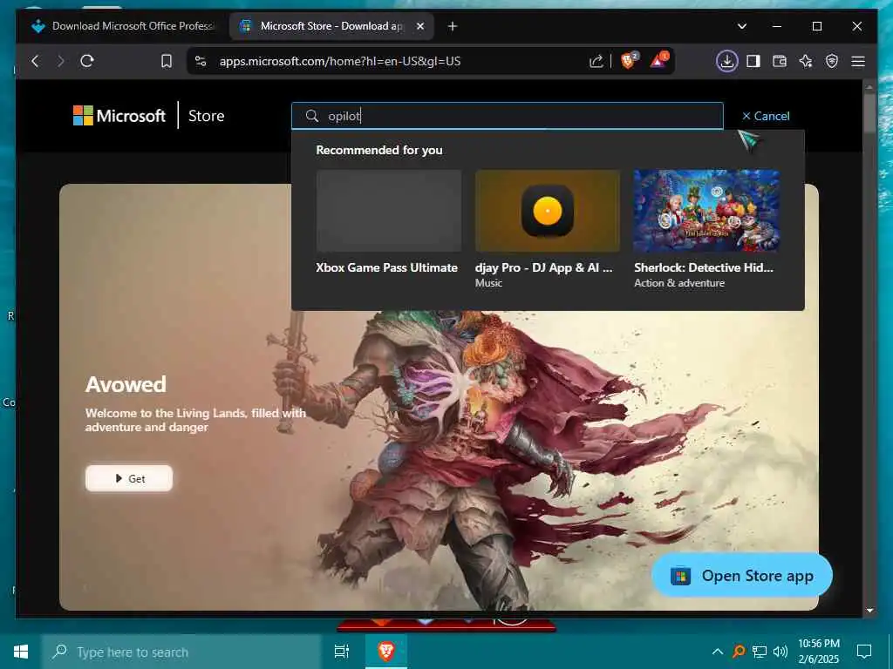Image resolution: width=893 pixels, height=669 pixels.
Task: Switch to Download Microsoft Office Professional tab
Action: click(x=123, y=26)
